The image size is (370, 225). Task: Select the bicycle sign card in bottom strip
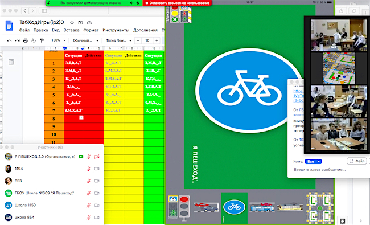[234, 207]
